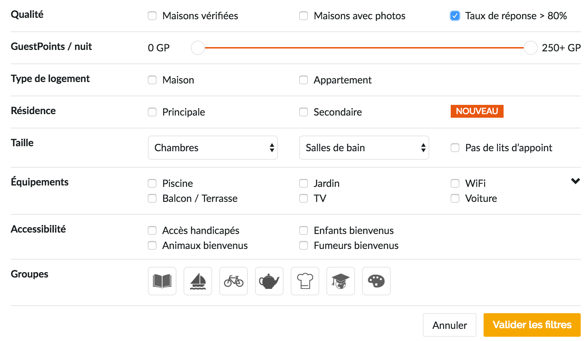Check the Piscine equipment option
The width and height of the screenshot is (585, 341).
click(152, 183)
